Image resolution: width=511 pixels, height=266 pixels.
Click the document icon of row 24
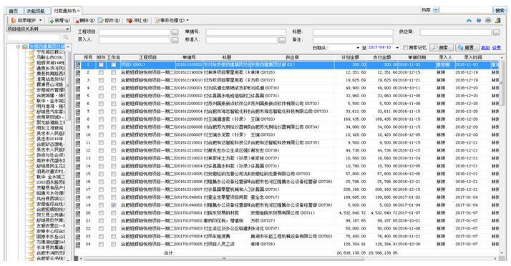point(78,245)
